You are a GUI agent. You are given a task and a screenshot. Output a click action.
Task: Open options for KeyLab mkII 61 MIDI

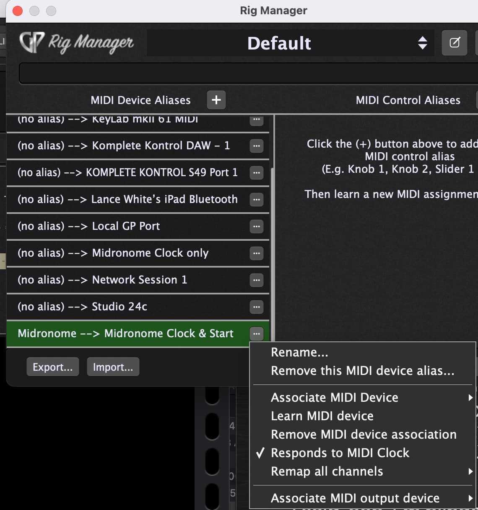[x=256, y=120]
